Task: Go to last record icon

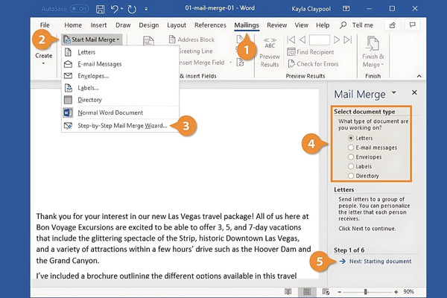Action: point(348,39)
